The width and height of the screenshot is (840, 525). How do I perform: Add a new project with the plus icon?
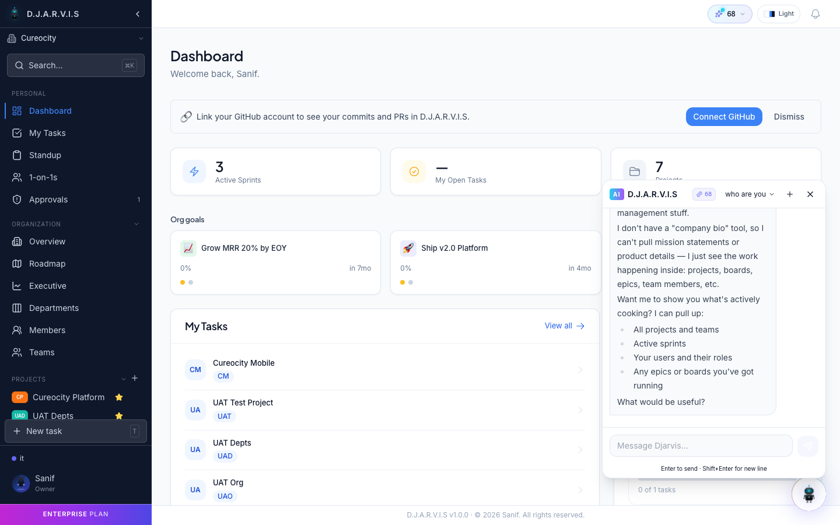tap(135, 378)
